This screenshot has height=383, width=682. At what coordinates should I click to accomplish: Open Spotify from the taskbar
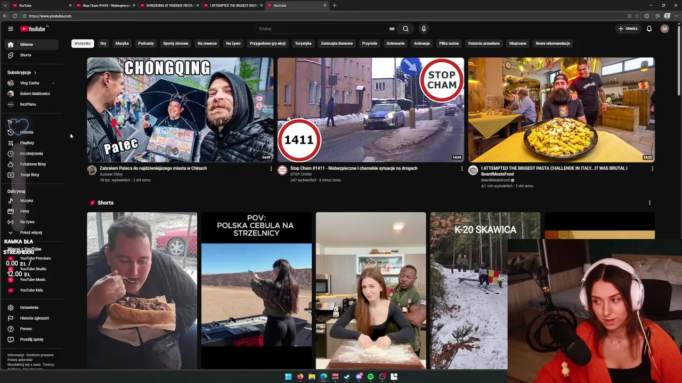tap(370, 377)
